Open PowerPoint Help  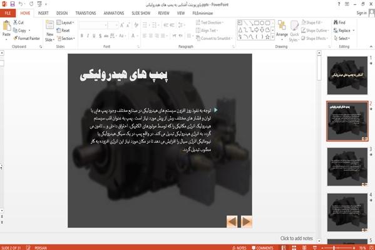click(339, 4)
